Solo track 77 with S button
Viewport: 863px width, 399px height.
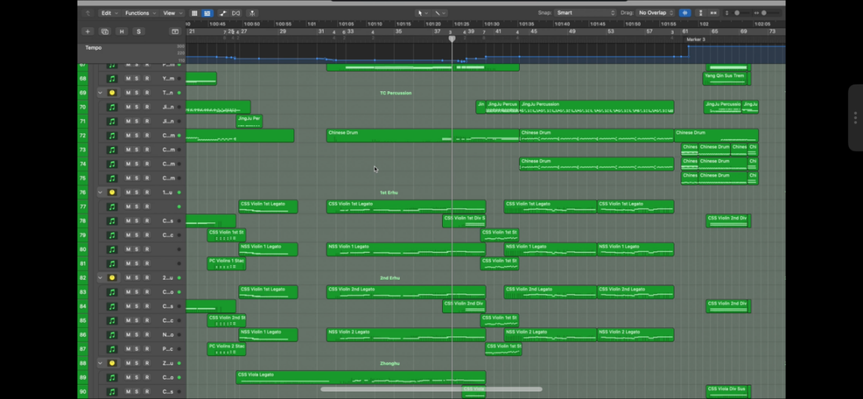click(137, 207)
